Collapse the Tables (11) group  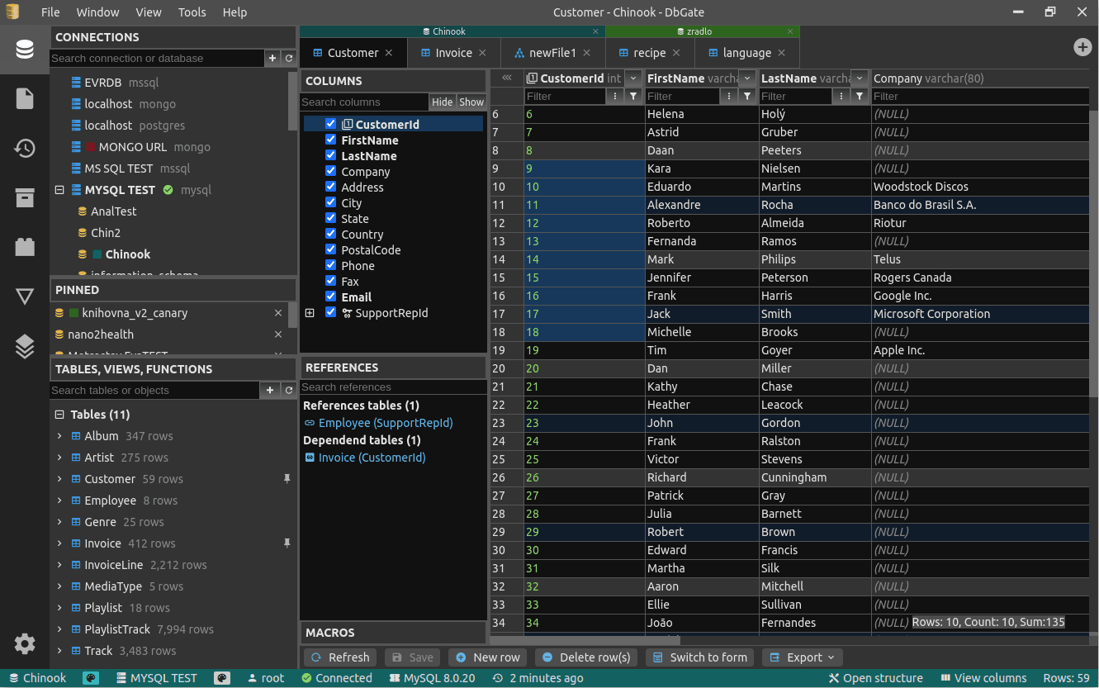click(x=59, y=414)
